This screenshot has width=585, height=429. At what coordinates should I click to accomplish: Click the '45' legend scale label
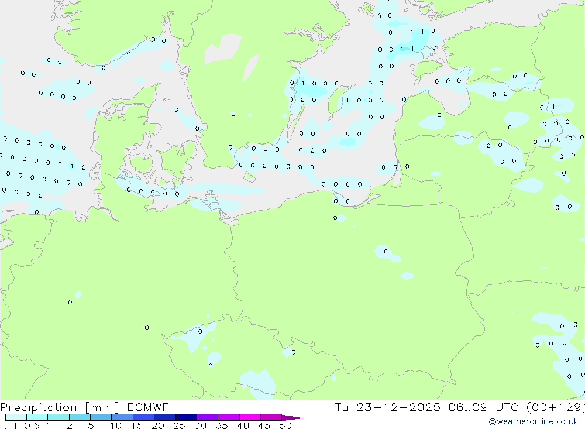click(x=264, y=425)
